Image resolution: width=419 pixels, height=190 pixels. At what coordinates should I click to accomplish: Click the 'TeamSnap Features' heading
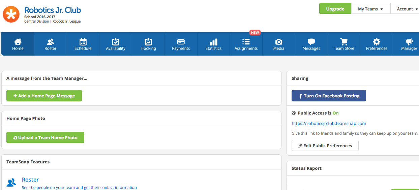pyautogui.click(x=28, y=162)
